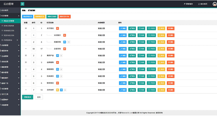The width and height of the screenshot is (217, 116).
Task: Click 移动 button in 新闻资讯 row
Action: (161, 69)
